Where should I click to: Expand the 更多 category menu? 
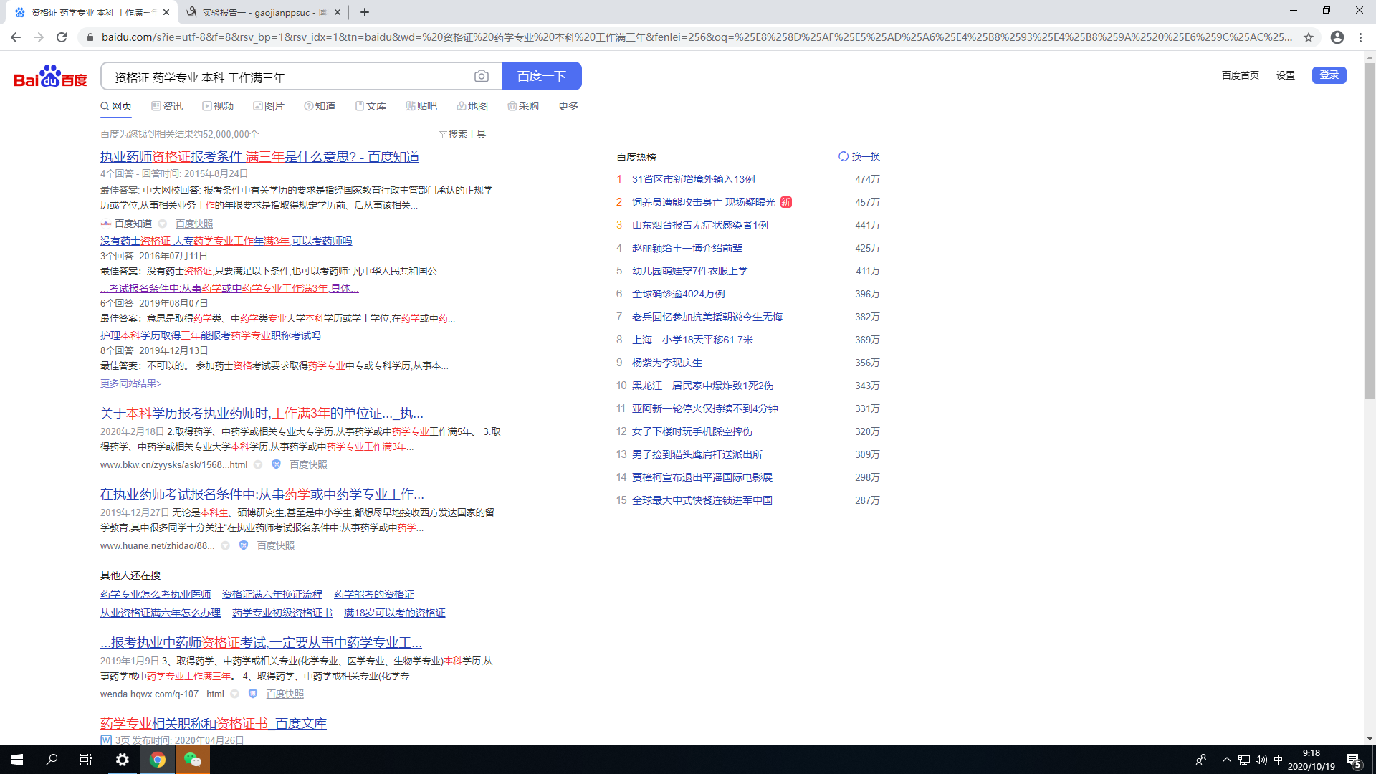click(x=568, y=106)
